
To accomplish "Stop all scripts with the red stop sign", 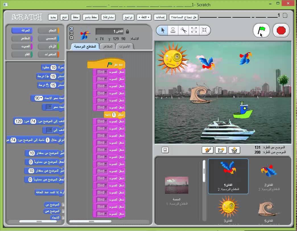I will pos(281,30).
